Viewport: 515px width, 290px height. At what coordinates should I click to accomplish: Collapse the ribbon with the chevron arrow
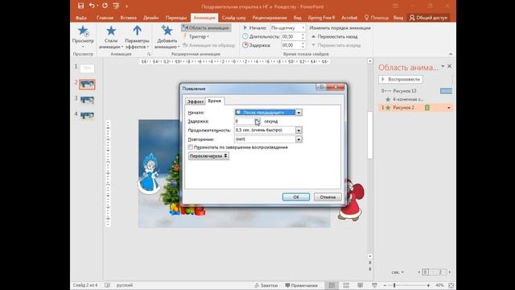[451, 54]
